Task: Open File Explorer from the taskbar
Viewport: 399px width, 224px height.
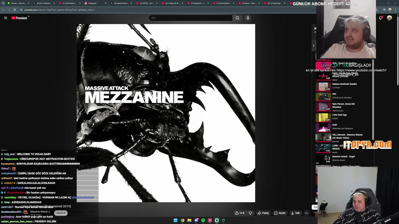Action: pyautogui.click(x=189, y=220)
